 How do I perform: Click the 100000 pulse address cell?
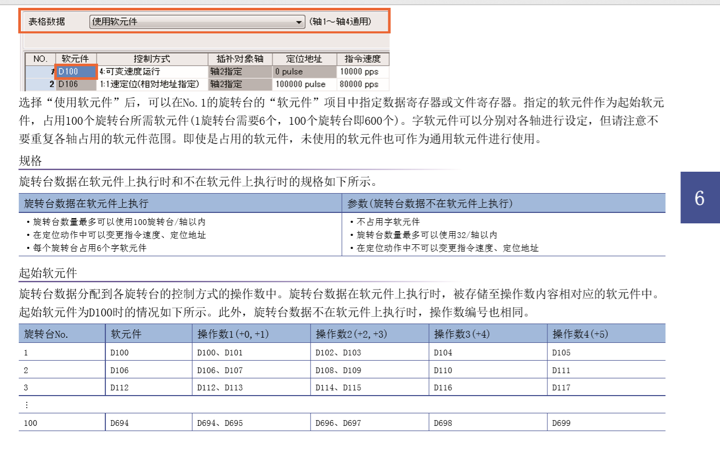(304, 84)
